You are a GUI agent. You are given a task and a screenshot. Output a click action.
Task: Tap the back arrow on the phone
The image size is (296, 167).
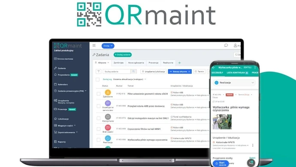point(214,68)
